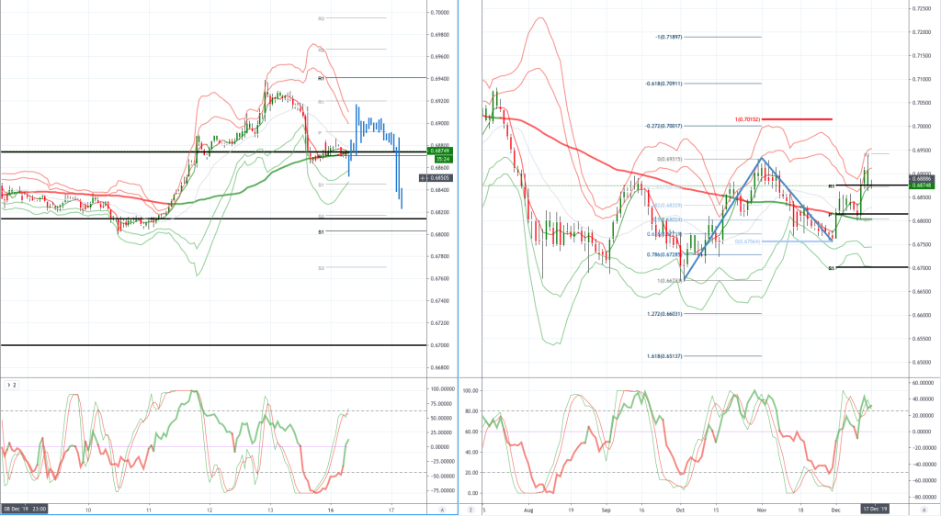
Task: Select the -0.272(0.70017) Fibonacci level label
Action: (x=667, y=125)
